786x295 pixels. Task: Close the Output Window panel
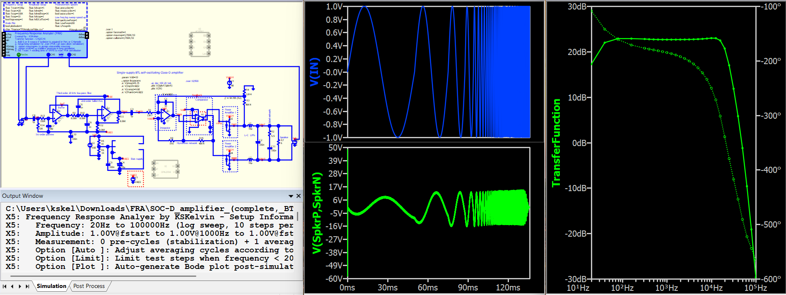click(299, 196)
